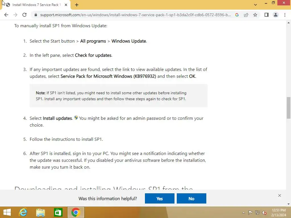Click the "Install updates" bold text
The height and width of the screenshot is (218, 291).
[57, 118]
